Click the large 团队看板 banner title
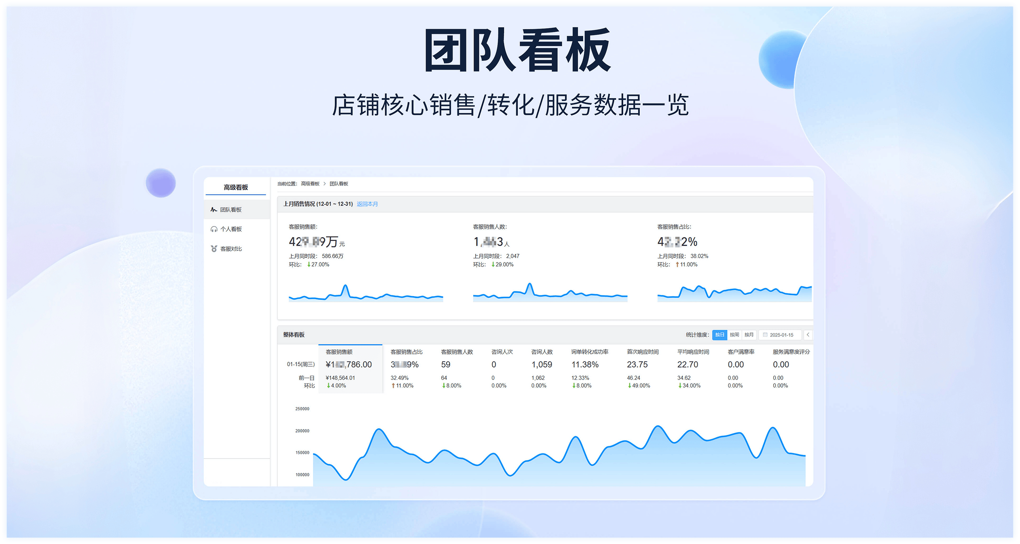This screenshot has height=544, width=1020. tap(517, 50)
